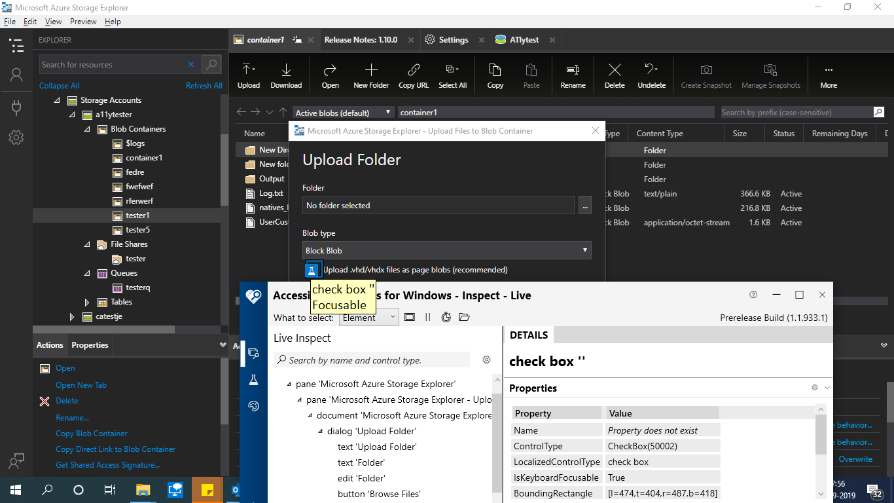Collapse the Queues tree node
Screen dimensions: 894x503
click(88, 272)
